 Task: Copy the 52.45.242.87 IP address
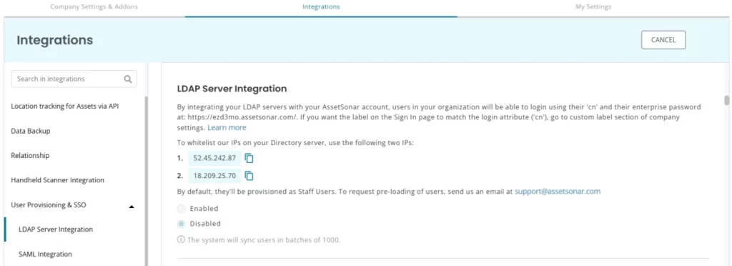249,158
